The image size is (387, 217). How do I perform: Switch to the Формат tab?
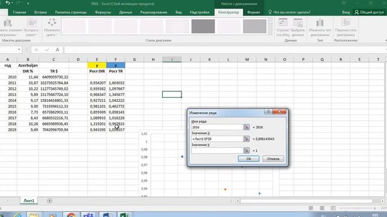coord(253,12)
